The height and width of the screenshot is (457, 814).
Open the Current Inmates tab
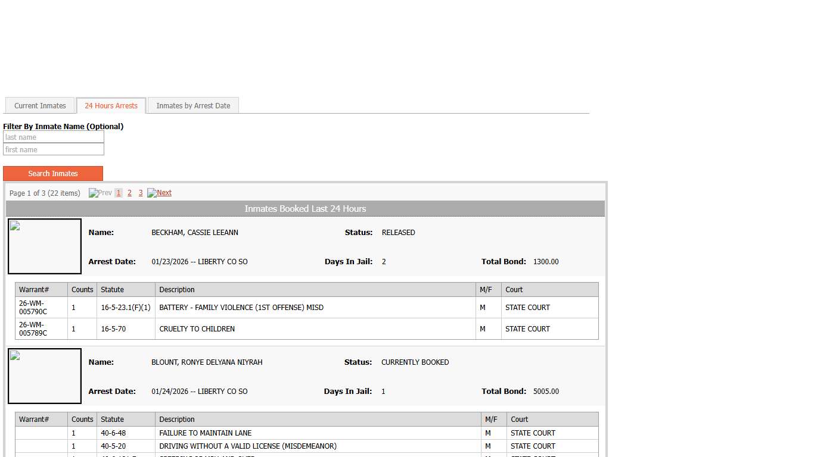[40, 106]
